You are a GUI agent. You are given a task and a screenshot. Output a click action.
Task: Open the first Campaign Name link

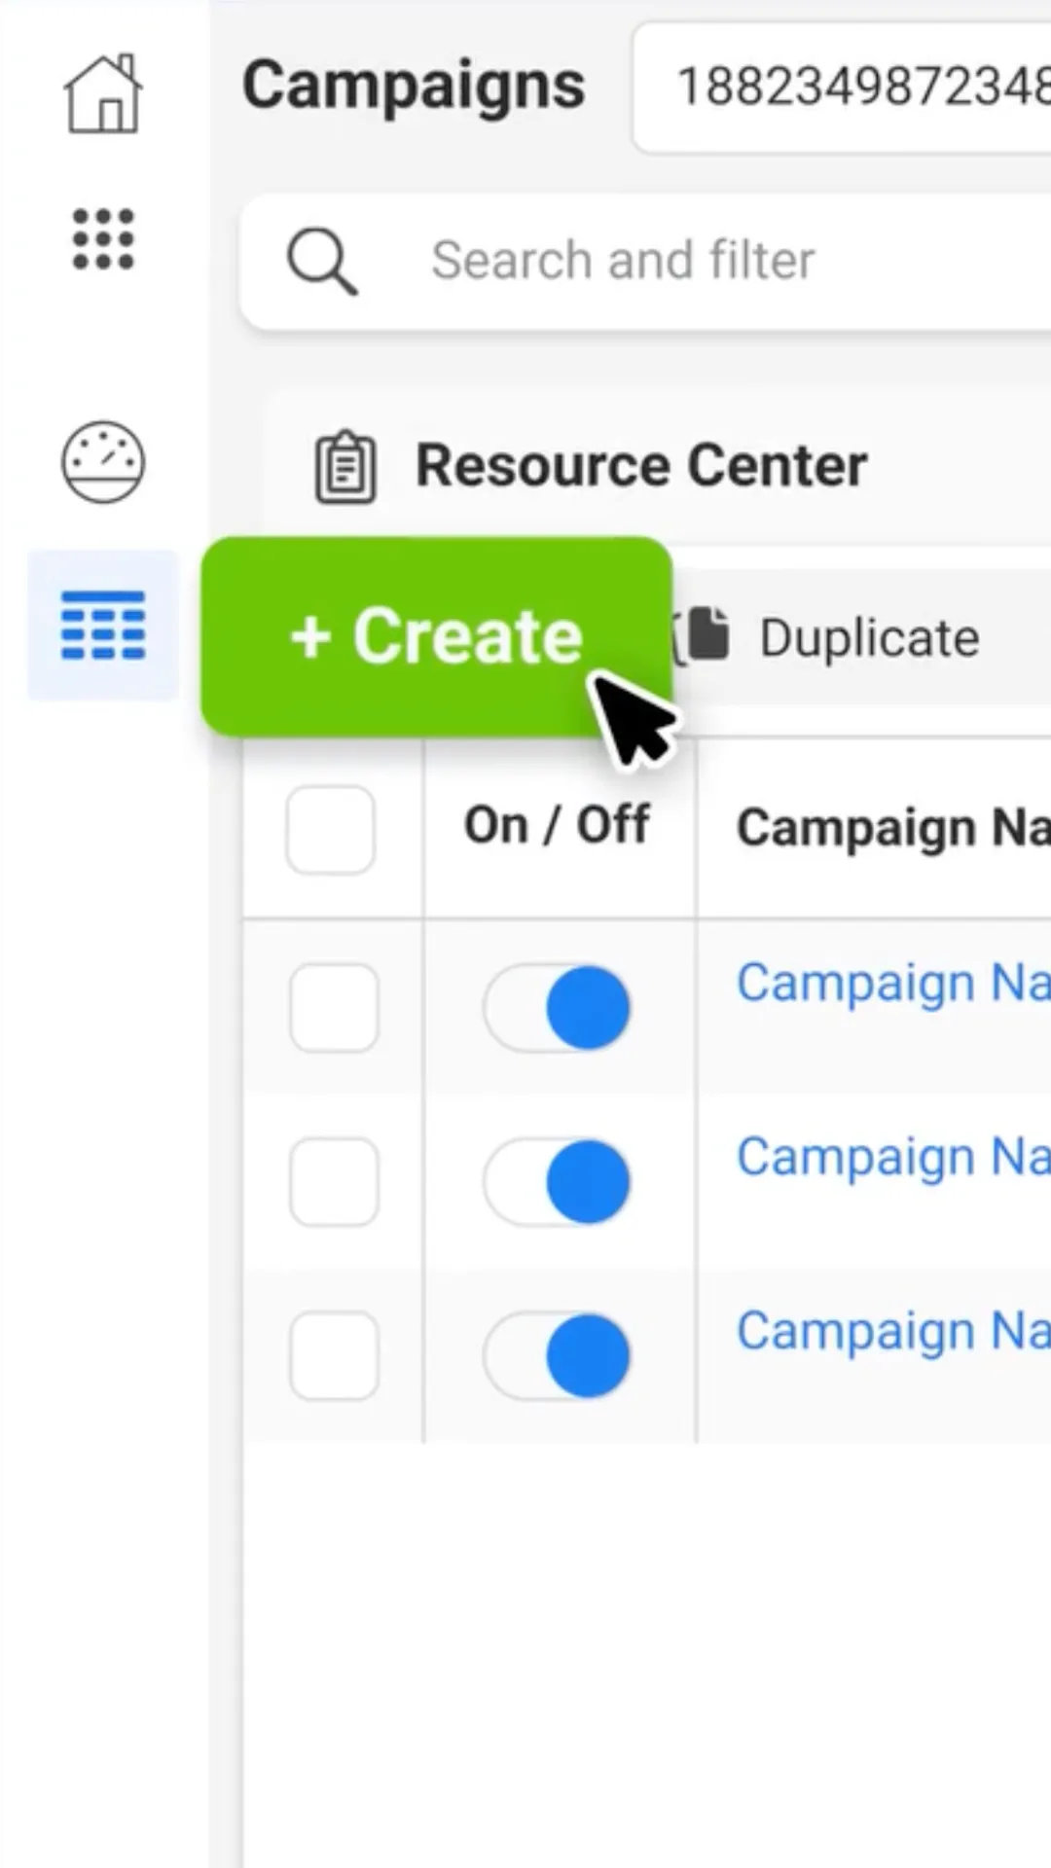click(x=893, y=983)
